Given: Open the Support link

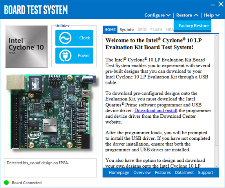Looking at the screenshot, I should coord(205,172).
